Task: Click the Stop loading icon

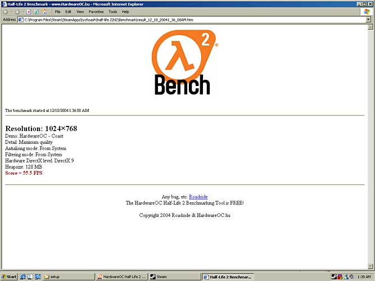Action: [29, 12]
